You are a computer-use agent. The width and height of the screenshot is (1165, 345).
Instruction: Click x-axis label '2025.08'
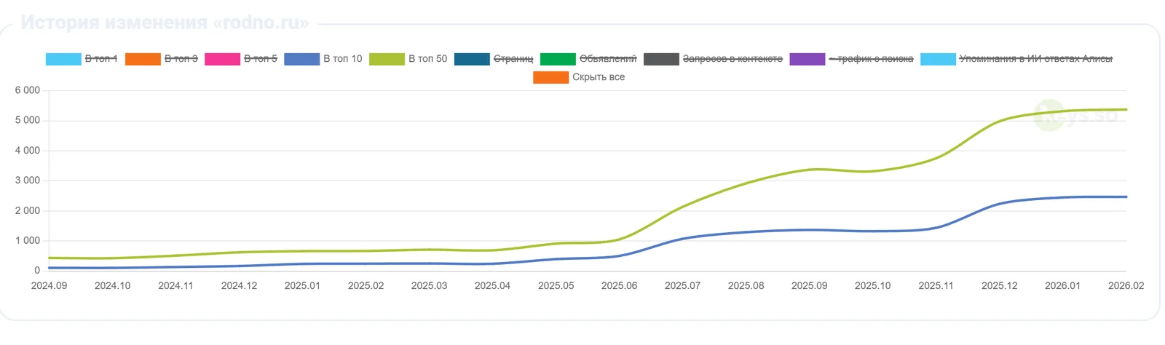(746, 286)
